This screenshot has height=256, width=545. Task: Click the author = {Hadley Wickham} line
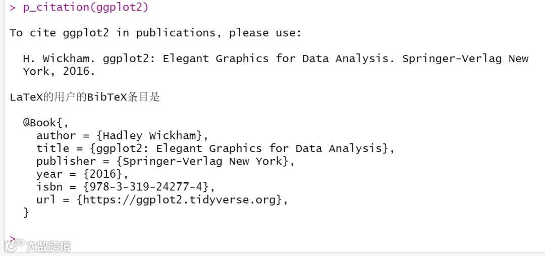[x=122, y=136]
